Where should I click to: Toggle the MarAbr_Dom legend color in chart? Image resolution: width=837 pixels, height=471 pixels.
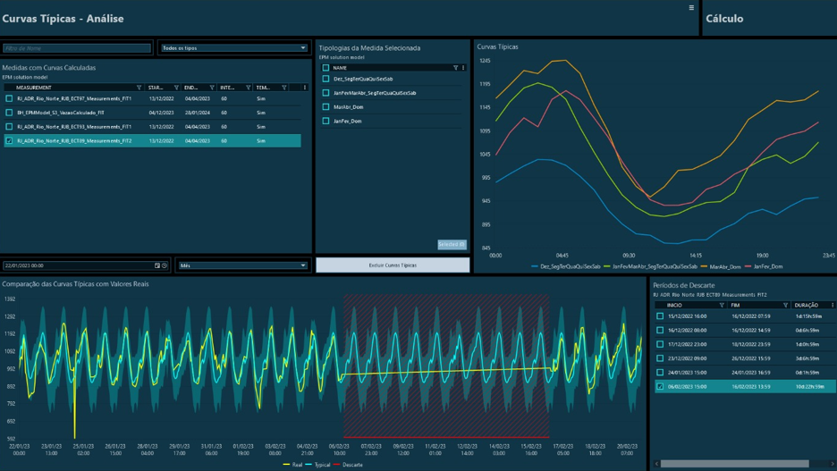[705, 266]
